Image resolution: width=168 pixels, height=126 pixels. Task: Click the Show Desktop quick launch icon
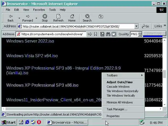point(21,122)
